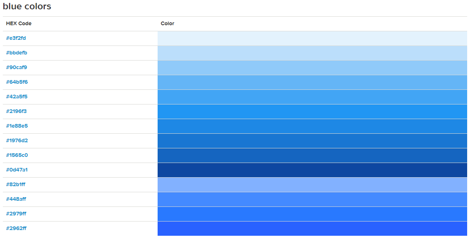Open the #42a5f5 hex code link
The width and height of the screenshot is (470, 239).
click(x=17, y=97)
